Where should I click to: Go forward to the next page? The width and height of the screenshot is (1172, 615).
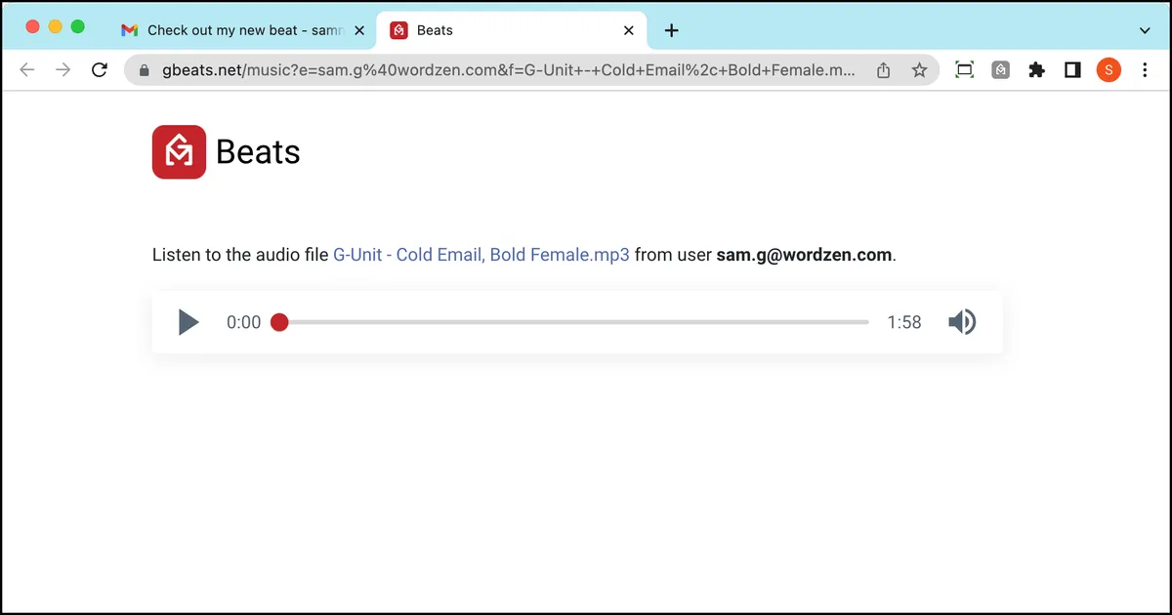(63, 70)
